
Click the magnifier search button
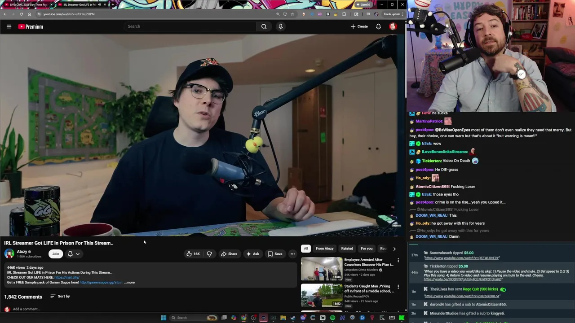click(x=264, y=26)
